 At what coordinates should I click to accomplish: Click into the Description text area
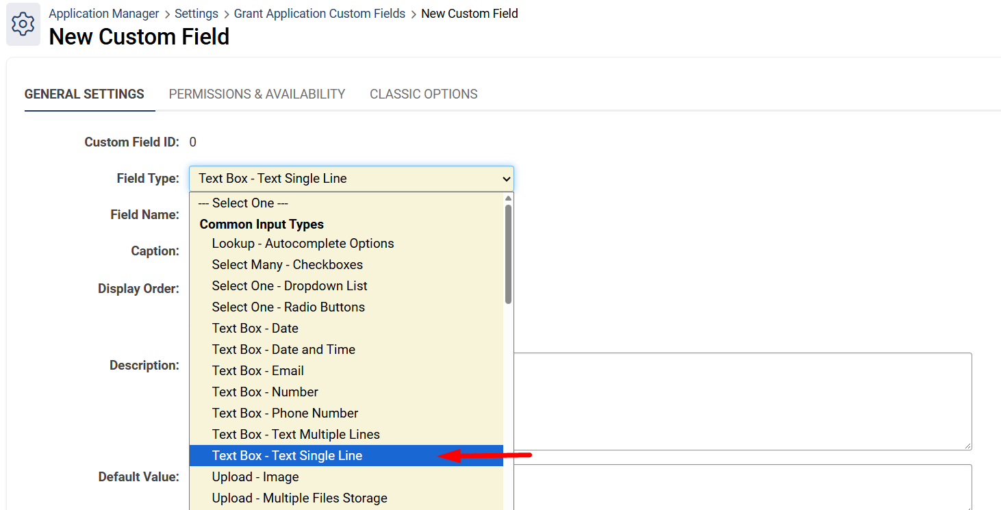point(742,401)
